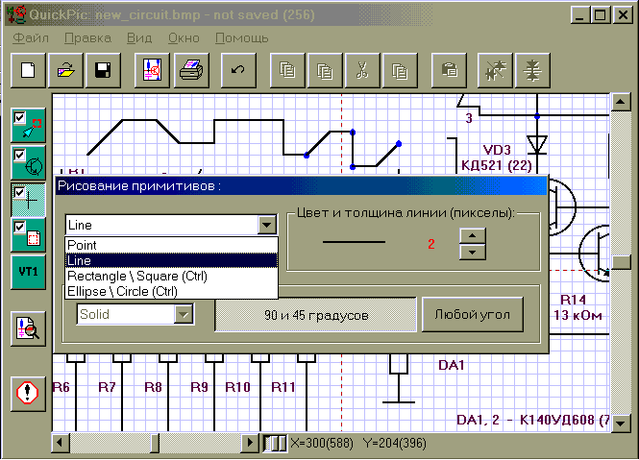This screenshot has height=460, width=639.
Task: Click the horizontal scrollbar right arrow
Action: pyautogui.click(x=250, y=444)
